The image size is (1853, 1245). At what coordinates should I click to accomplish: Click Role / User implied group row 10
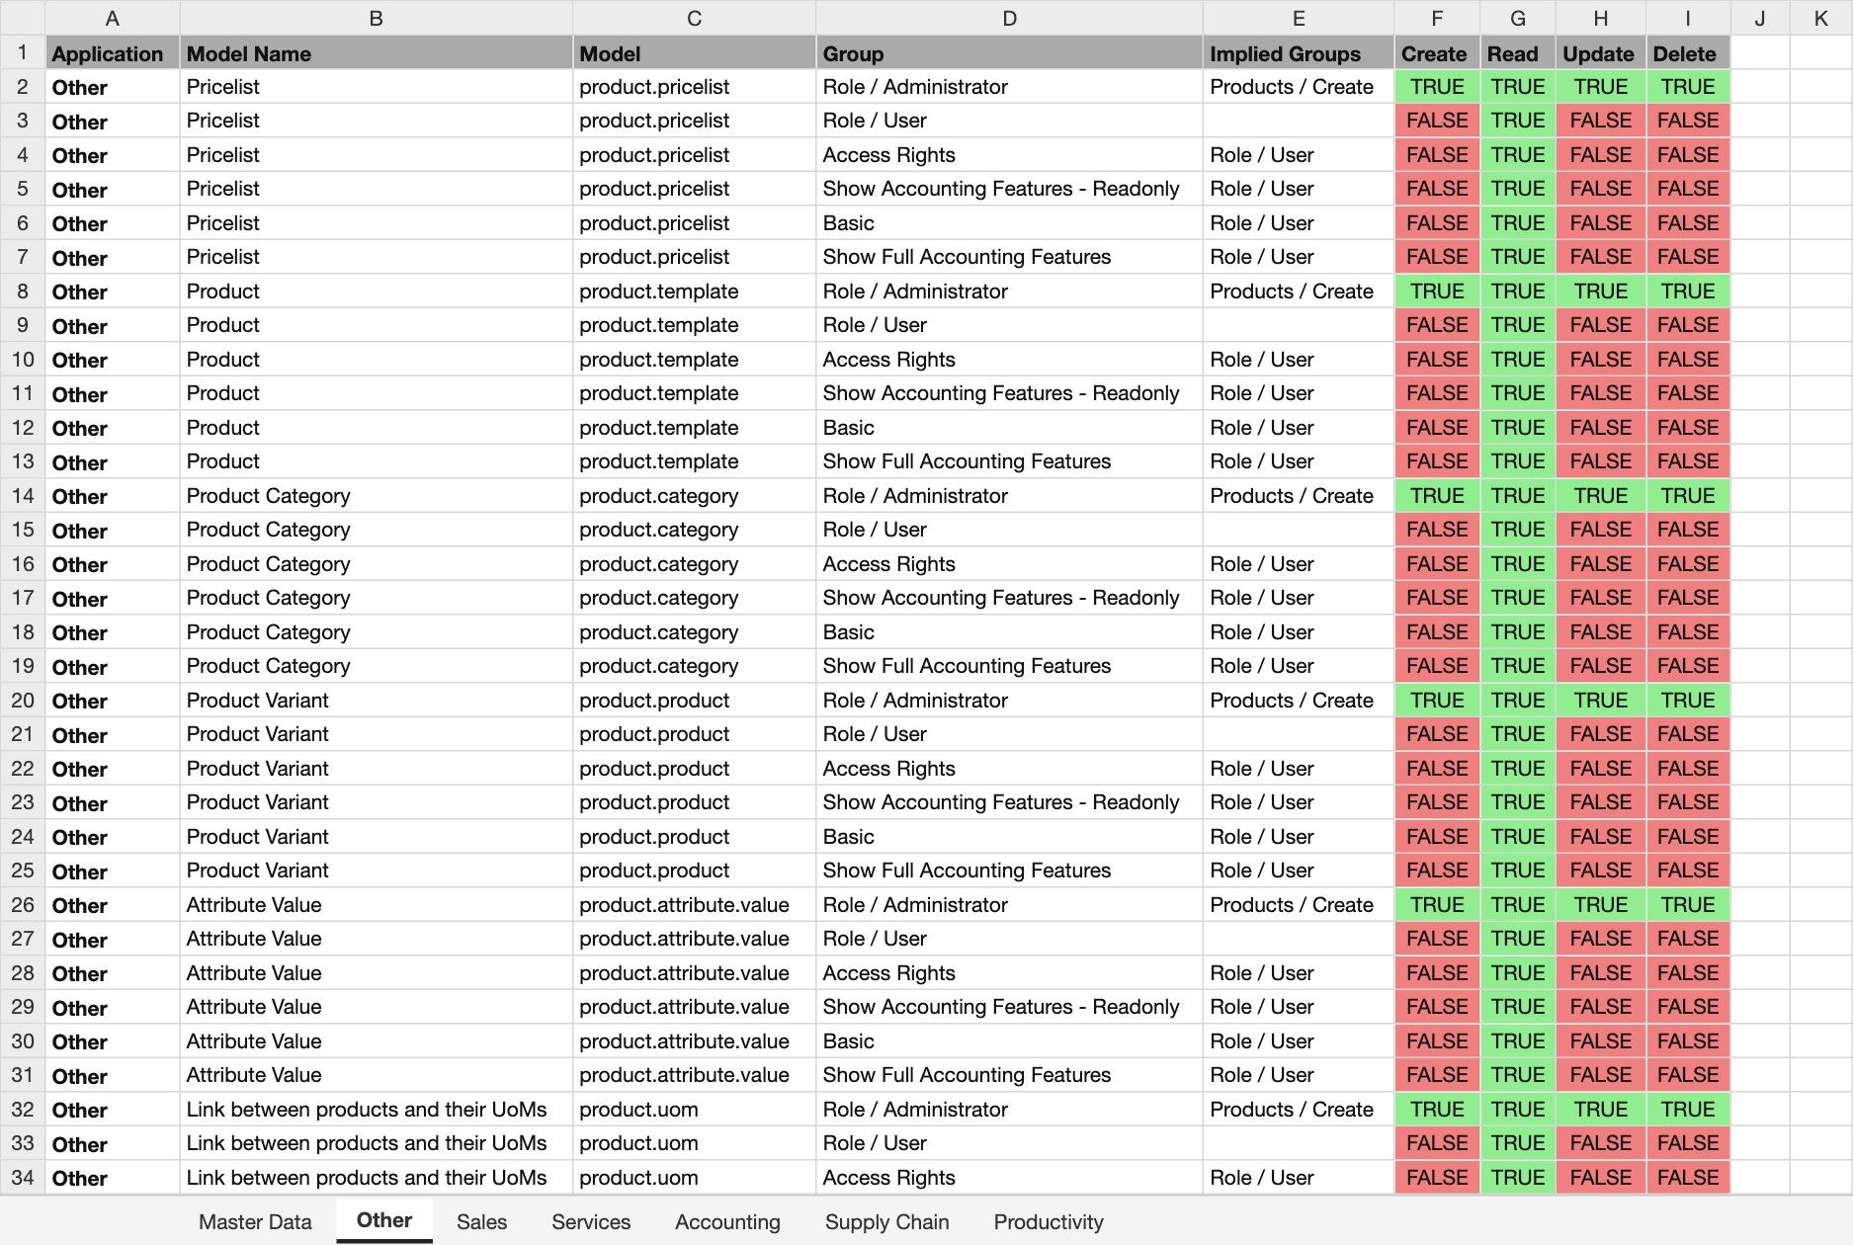pyautogui.click(x=1299, y=360)
